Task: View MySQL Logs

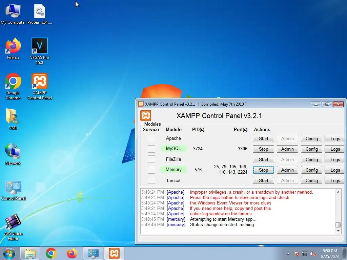Action: (335, 149)
